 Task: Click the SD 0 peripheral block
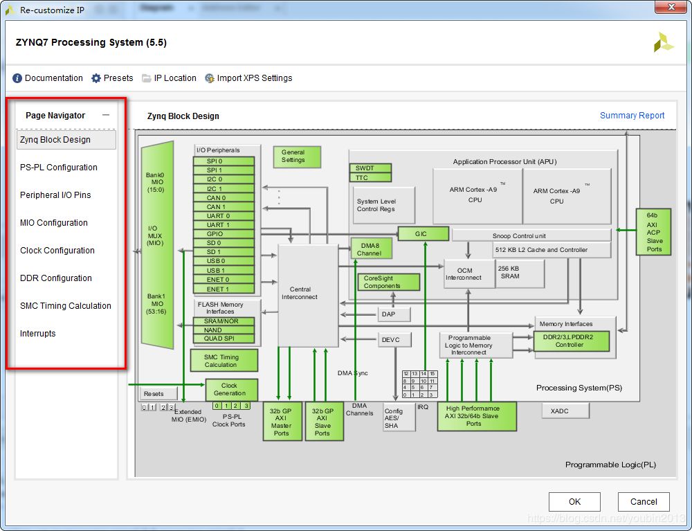click(x=224, y=243)
